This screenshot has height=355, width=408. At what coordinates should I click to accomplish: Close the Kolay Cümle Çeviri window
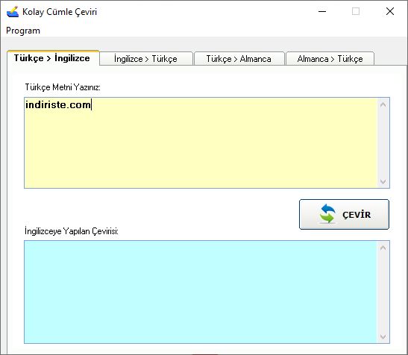coord(390,11)
